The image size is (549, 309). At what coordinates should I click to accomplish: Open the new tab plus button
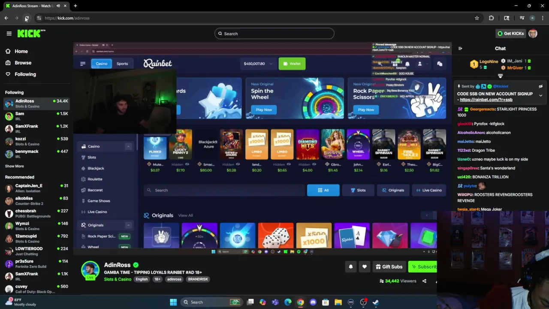click(x=75, y=6)
